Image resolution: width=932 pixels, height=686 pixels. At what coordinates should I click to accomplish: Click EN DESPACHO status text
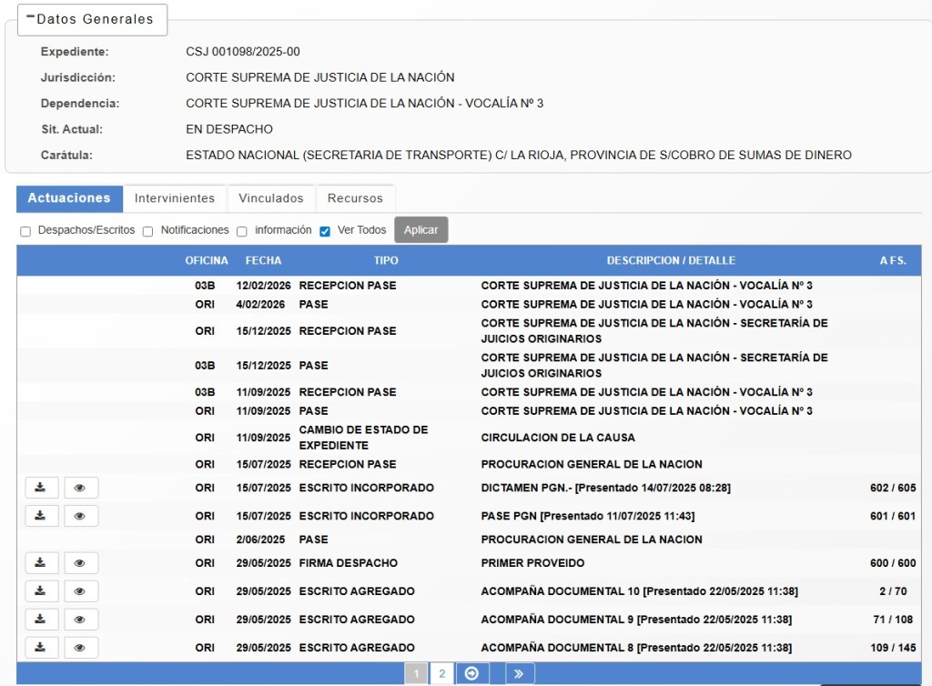click(x=229, y=129)
